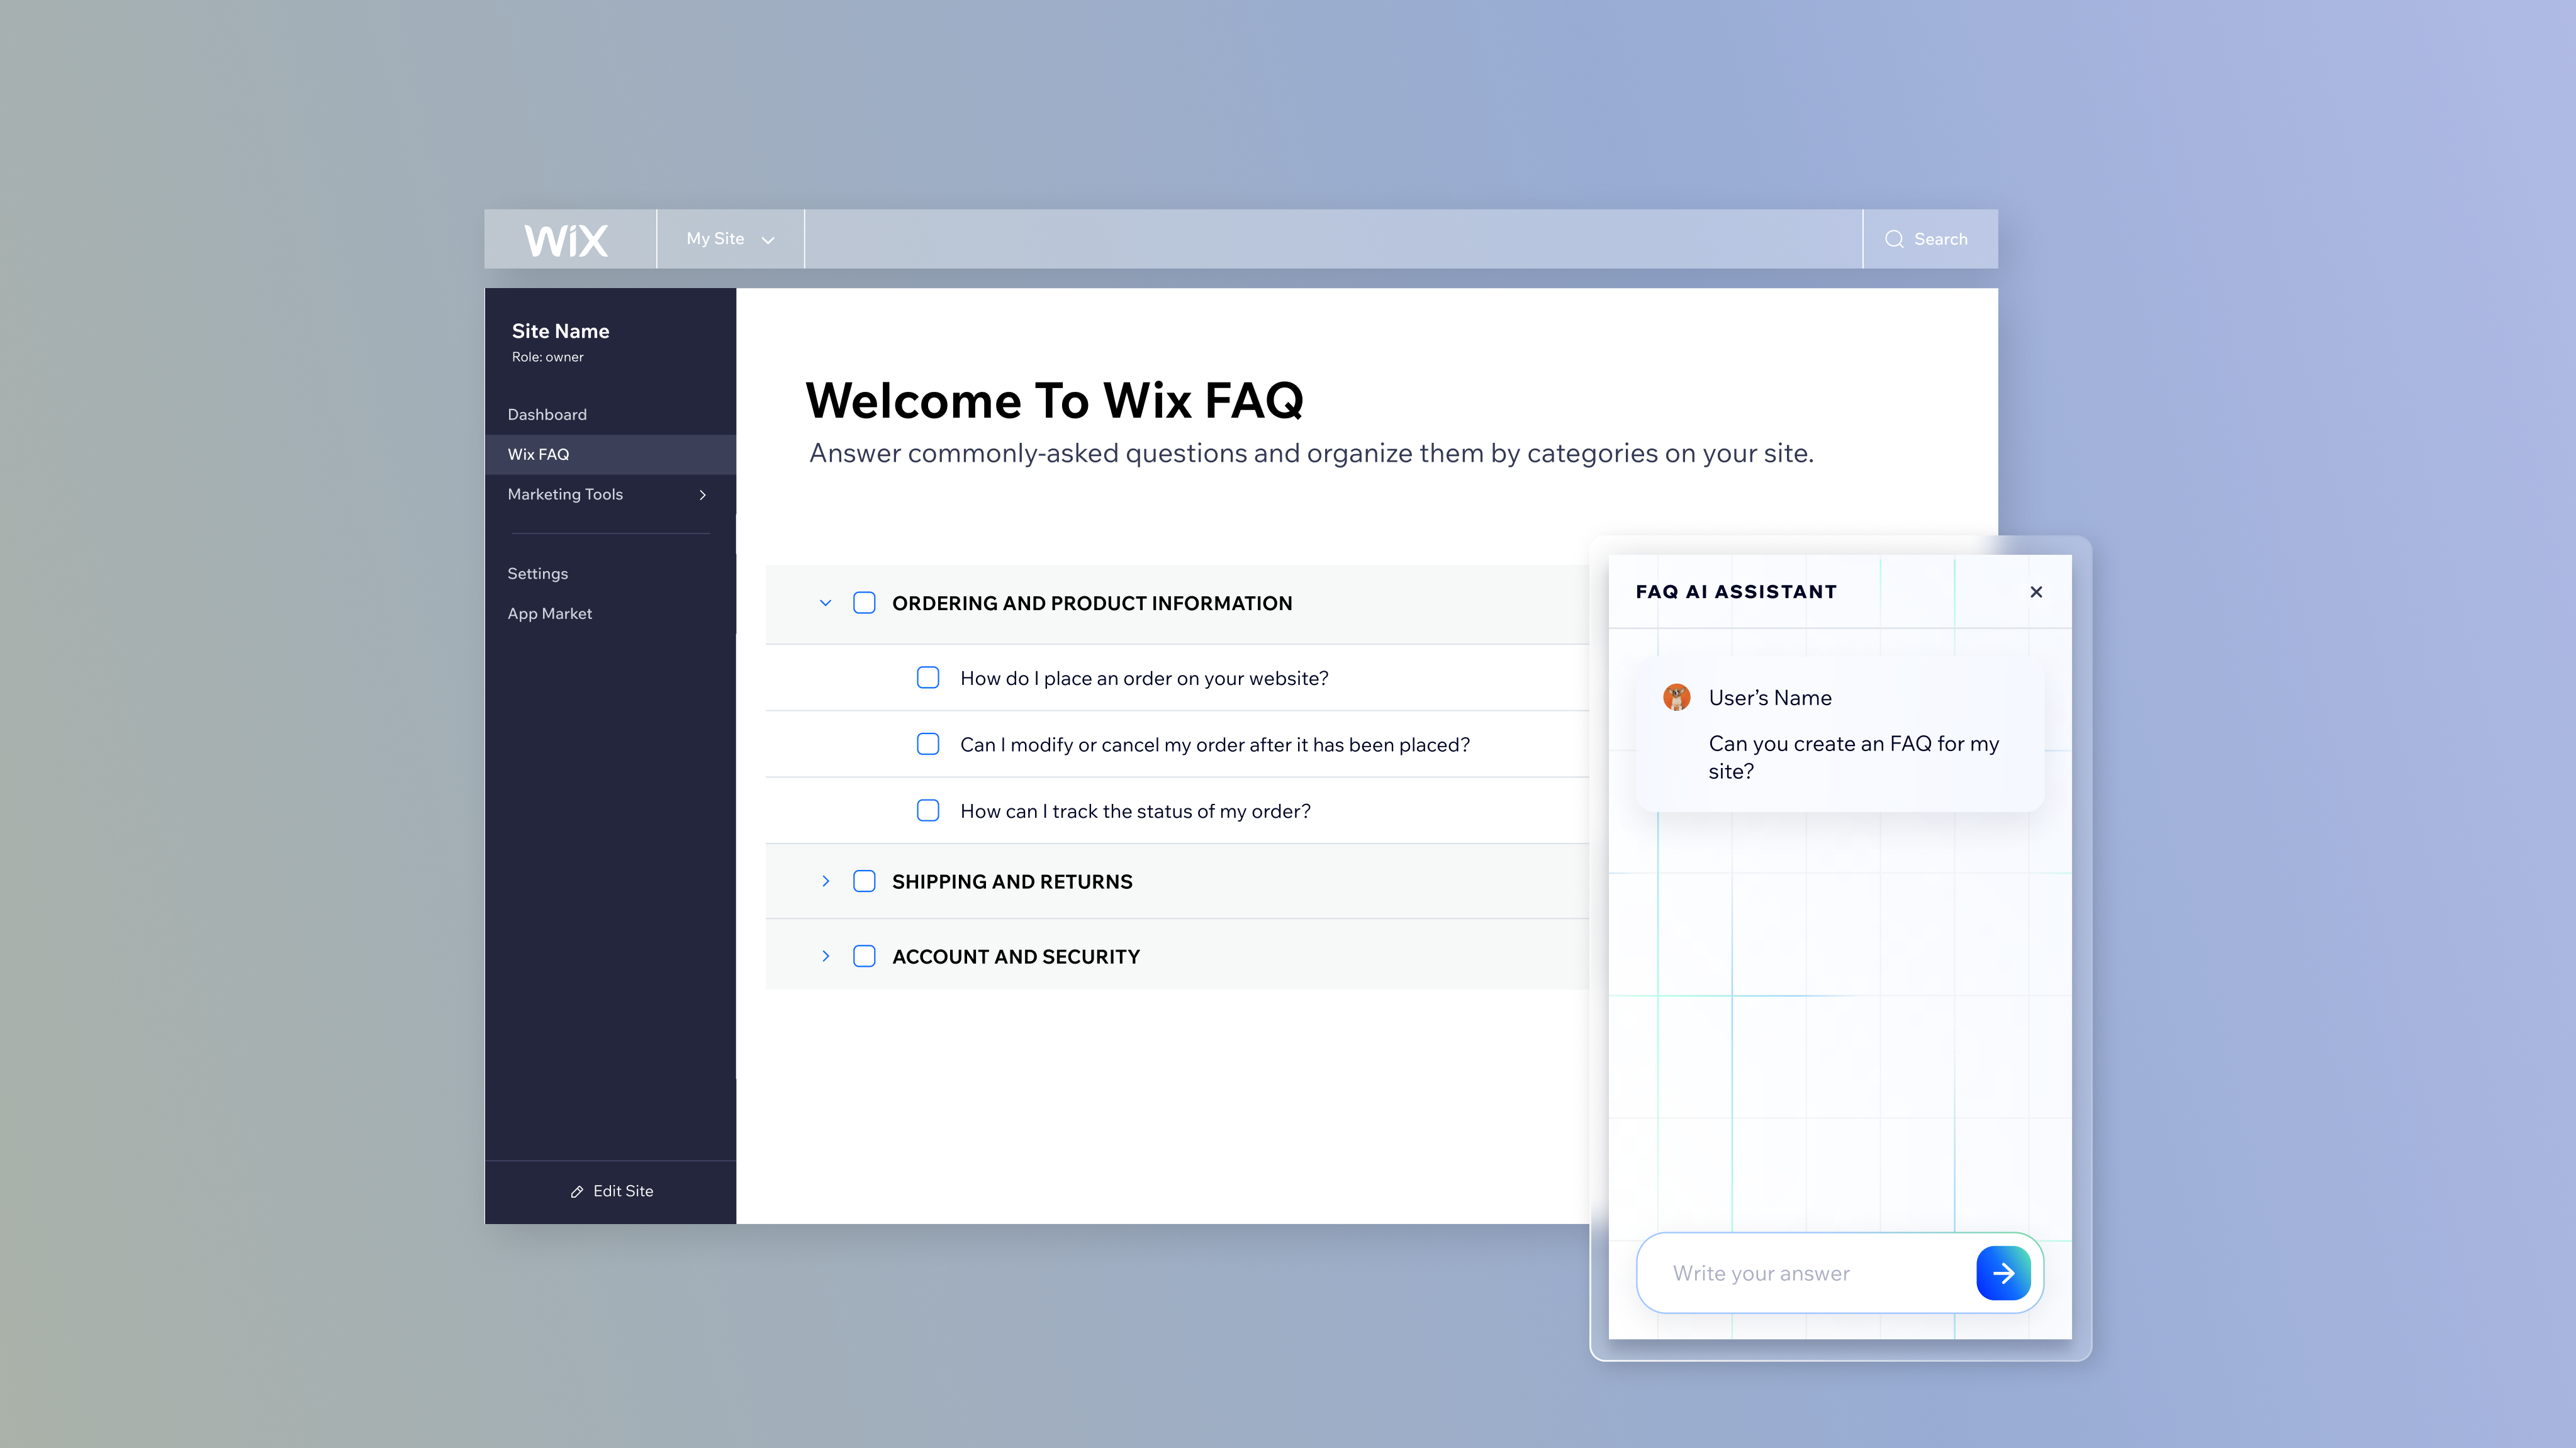This screenshot has height=1448, width=2576.
Task: Click the SHIPPING AND RETURNS title
Action: click(x=1012, y=881)
